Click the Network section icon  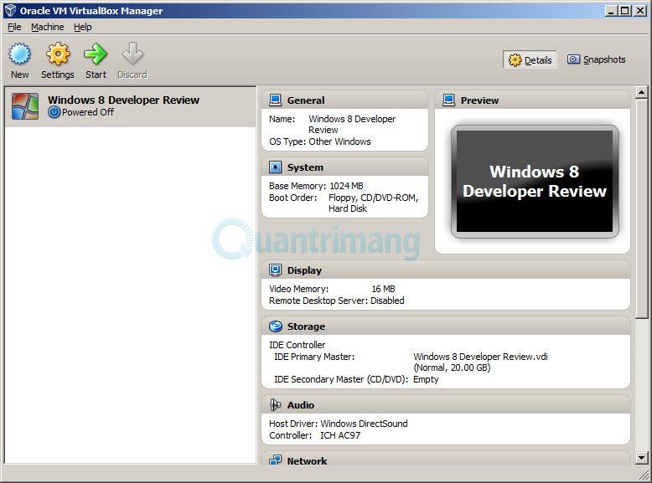[275, 460]
